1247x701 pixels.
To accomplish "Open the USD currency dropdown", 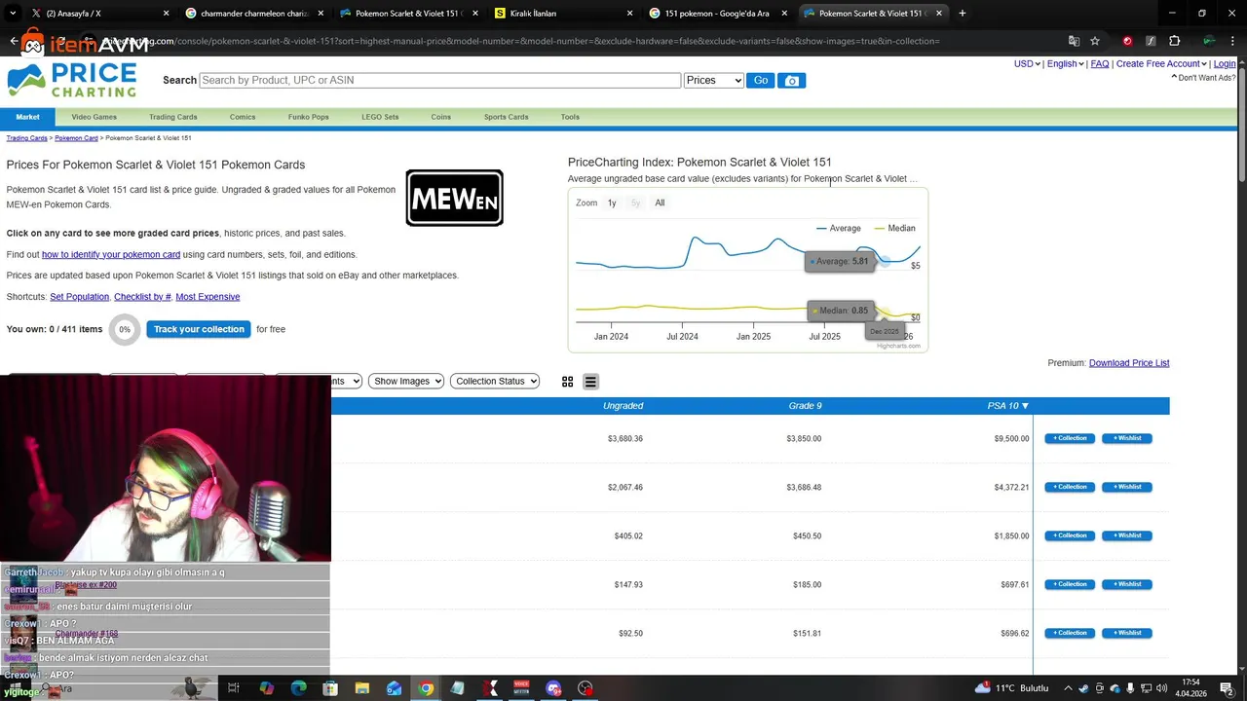I will click(x=1027, y=64).
